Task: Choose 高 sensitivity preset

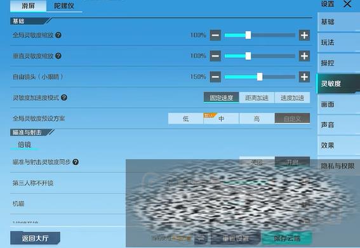Action: [x=257, y=119]
